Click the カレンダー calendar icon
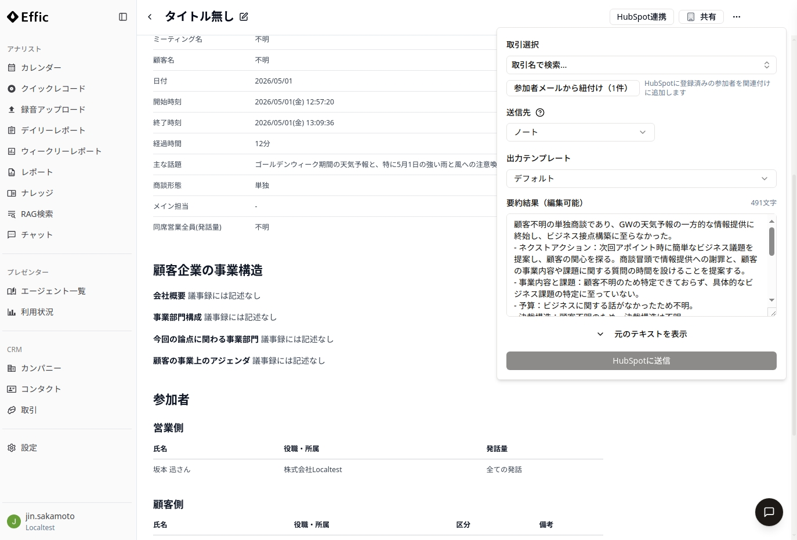797x540 pixels. point(12,68)
